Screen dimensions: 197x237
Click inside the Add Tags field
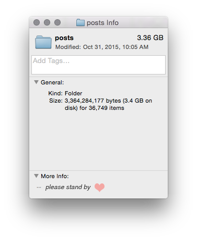(x=98, y=65)
